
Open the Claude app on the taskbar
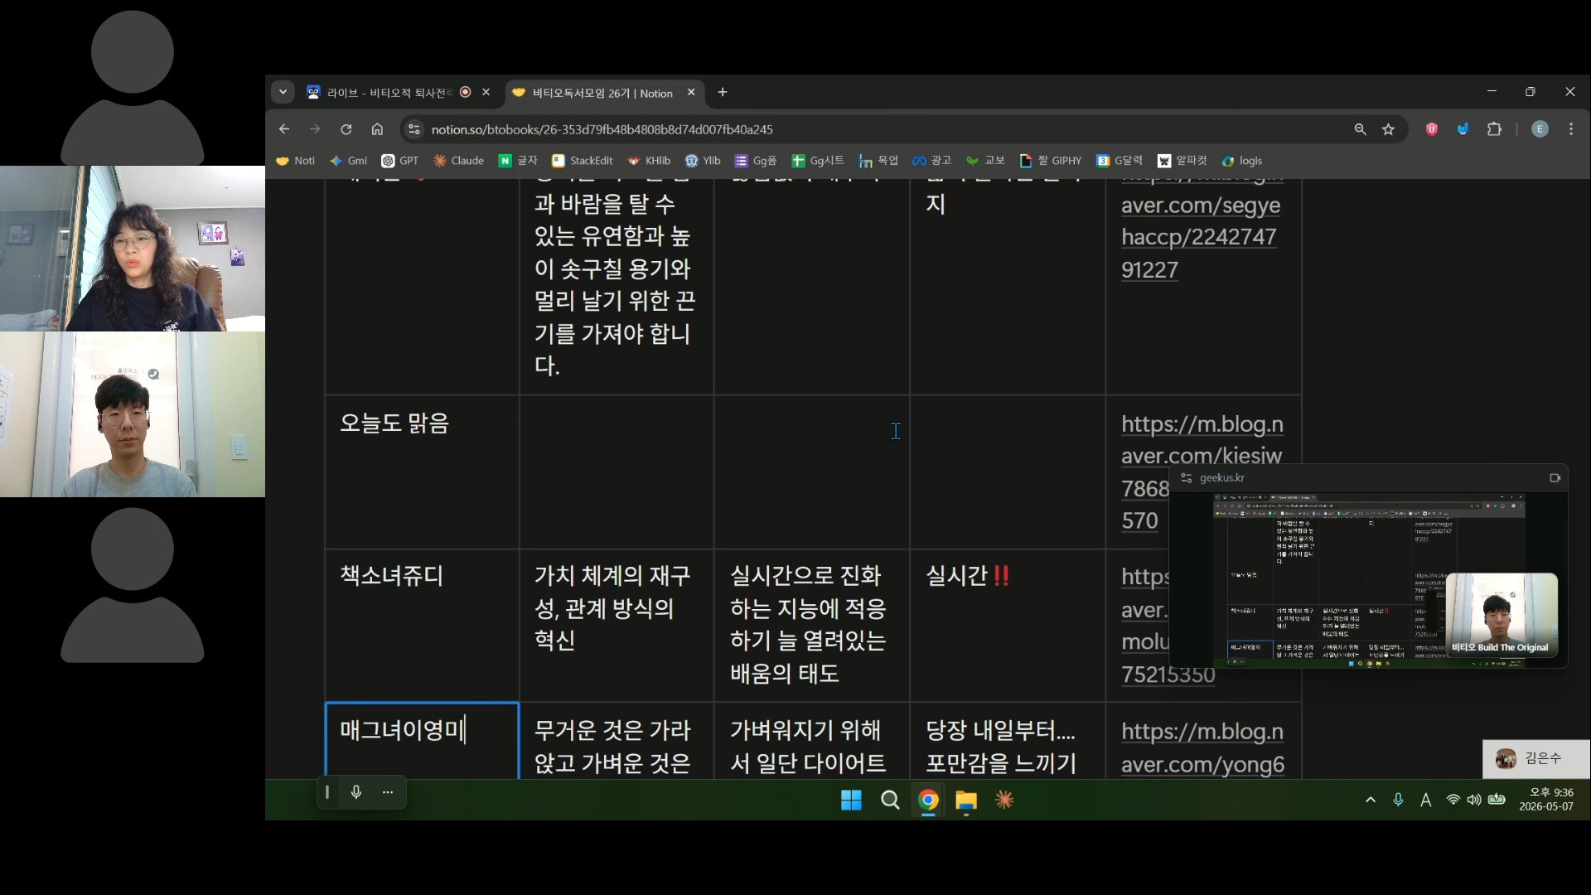[x=1004, y=800]
